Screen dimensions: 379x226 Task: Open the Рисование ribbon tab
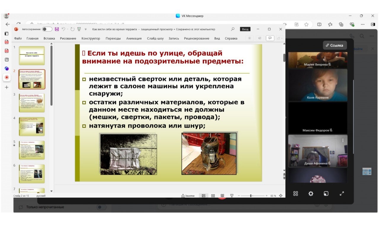(68, 38)
